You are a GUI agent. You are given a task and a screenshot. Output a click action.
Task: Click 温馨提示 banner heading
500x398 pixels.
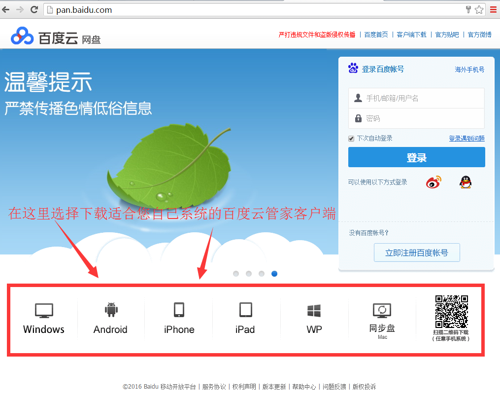point(48,82)
